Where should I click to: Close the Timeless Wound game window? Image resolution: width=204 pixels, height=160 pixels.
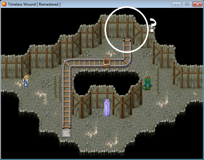pos(197,4)
